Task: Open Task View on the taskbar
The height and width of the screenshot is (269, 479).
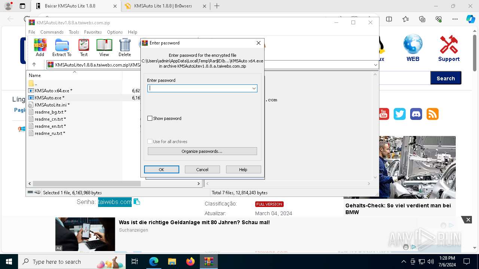Action: coord(135,262)
